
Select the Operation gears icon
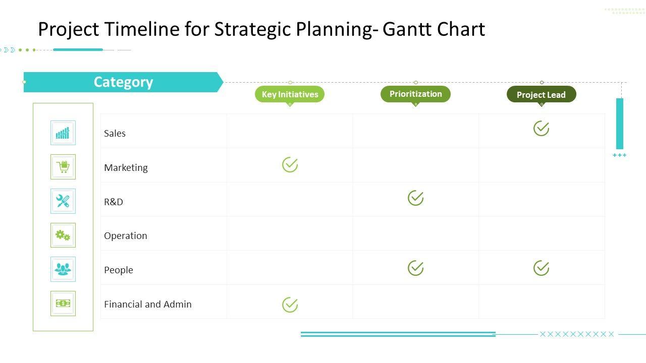point(63,235)
